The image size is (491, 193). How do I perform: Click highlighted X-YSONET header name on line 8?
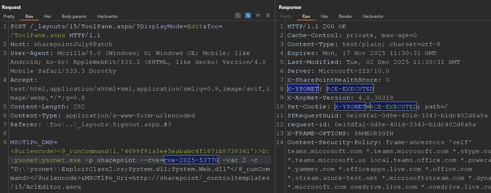[x=303, y=89]
